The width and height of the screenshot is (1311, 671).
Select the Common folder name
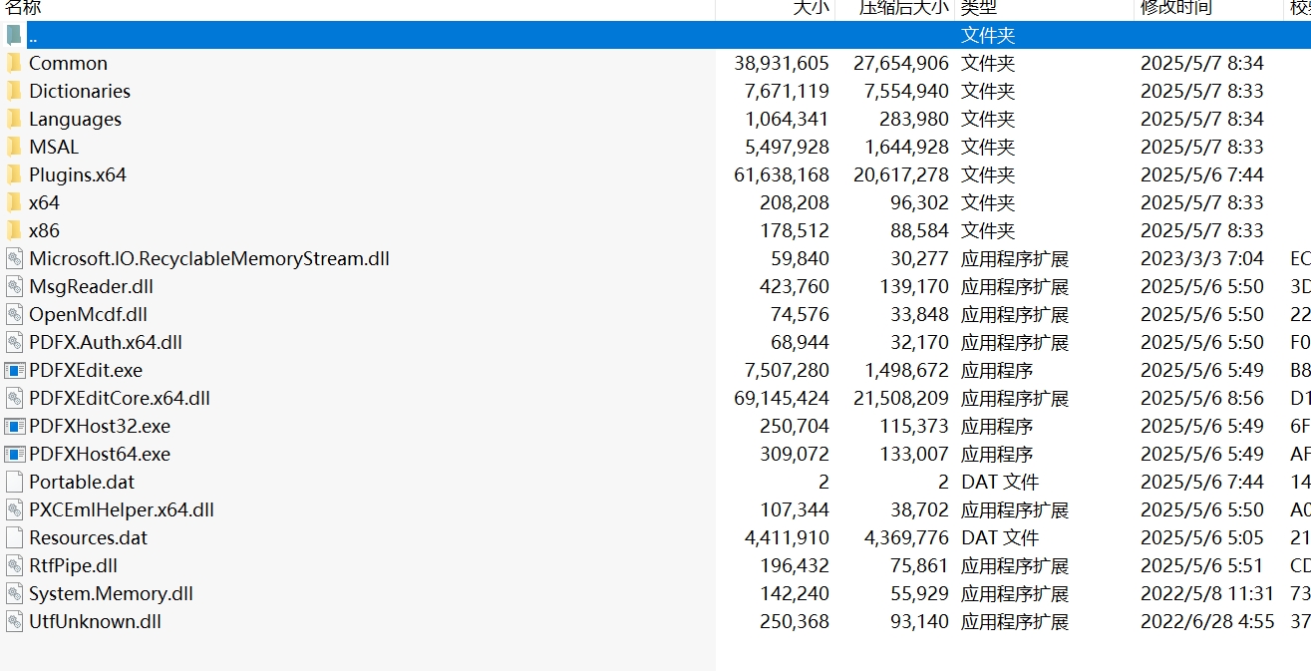tap(68, 63)
